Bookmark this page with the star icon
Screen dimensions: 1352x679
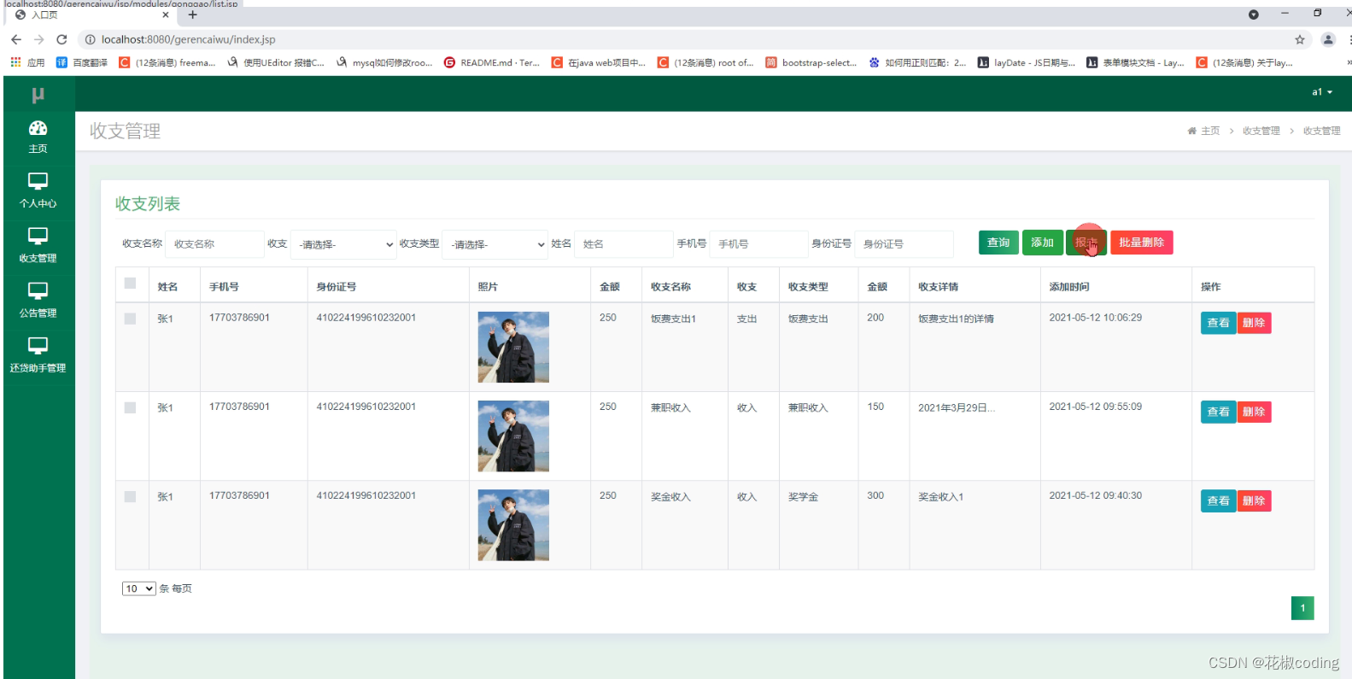pos(1300,39)
